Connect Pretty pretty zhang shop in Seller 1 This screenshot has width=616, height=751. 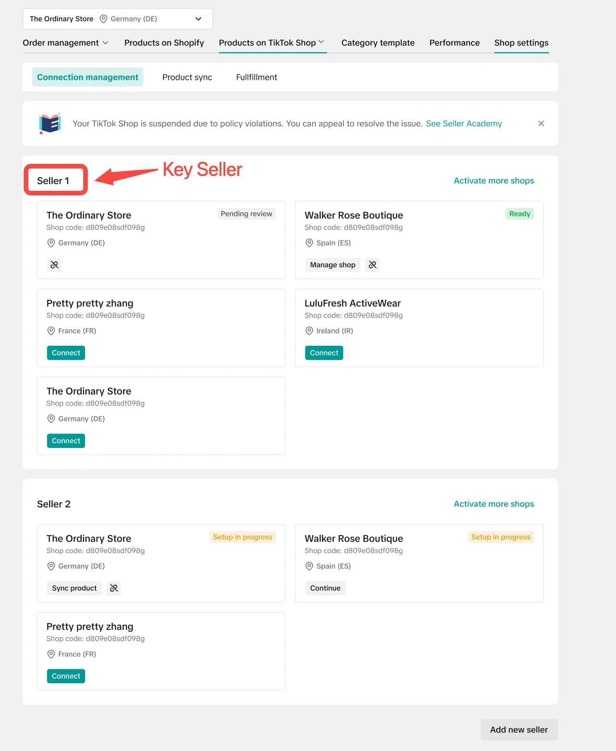[x=66, y=353]
